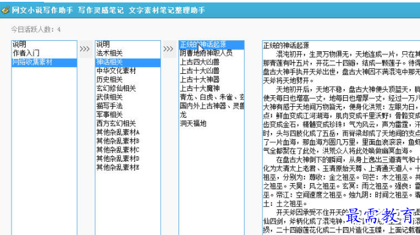Open 阴曹地府神职人员 article
Screen dimensions: 420x235
pos(212,53)
